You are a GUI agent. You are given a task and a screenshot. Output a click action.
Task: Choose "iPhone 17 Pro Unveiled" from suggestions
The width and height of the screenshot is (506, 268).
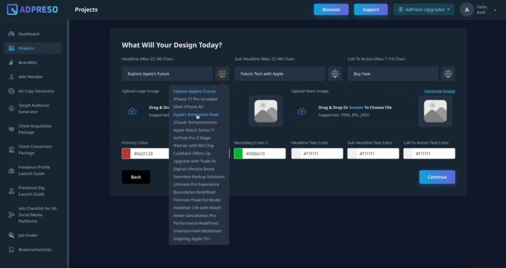[x=195, y=99]
